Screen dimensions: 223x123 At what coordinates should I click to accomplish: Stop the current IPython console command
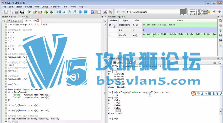tap(215, 63)
